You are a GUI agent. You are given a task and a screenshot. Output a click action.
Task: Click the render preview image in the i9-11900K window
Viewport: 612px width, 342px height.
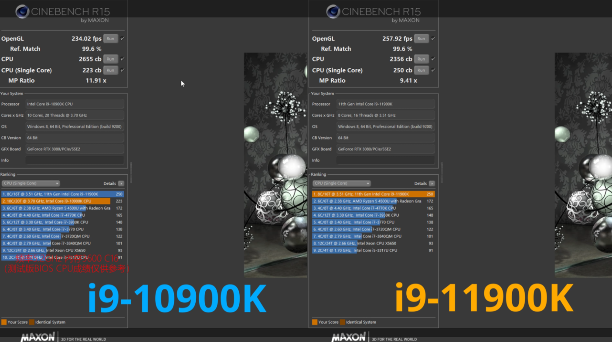click(583, 165)
